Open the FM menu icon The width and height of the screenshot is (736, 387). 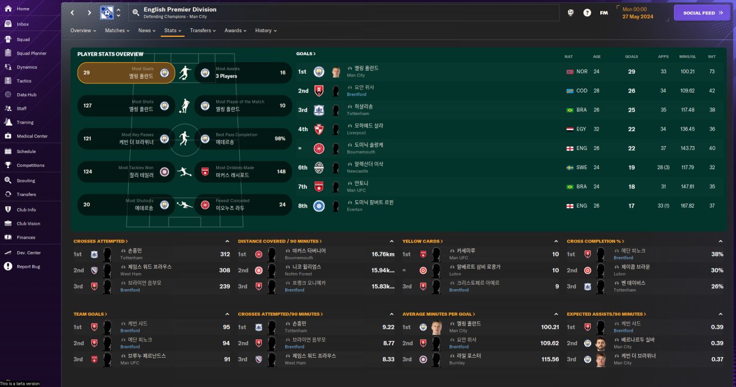(604, 13)
